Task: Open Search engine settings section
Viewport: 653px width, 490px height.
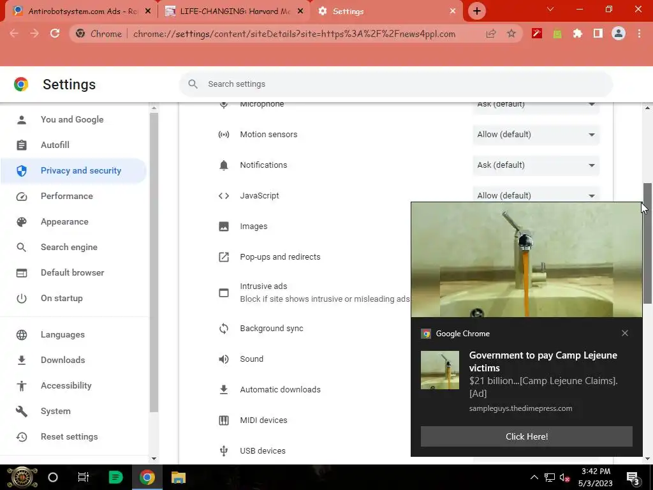Action: coord(74,247)
